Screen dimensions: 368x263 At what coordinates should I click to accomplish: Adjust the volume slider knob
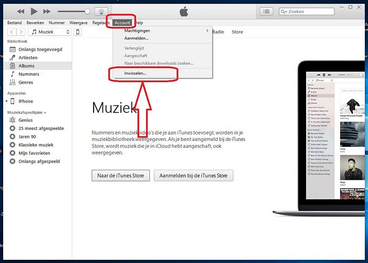coord(87,11)
